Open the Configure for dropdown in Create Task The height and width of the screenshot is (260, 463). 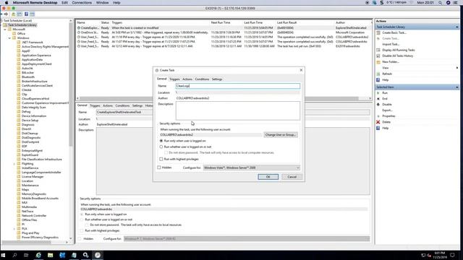tap(252, 168)
